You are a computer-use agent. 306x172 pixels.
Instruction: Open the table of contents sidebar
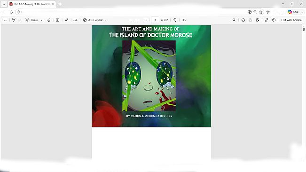(x=5, y=20)
